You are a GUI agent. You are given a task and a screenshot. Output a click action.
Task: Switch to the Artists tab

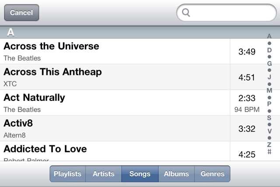103,174
